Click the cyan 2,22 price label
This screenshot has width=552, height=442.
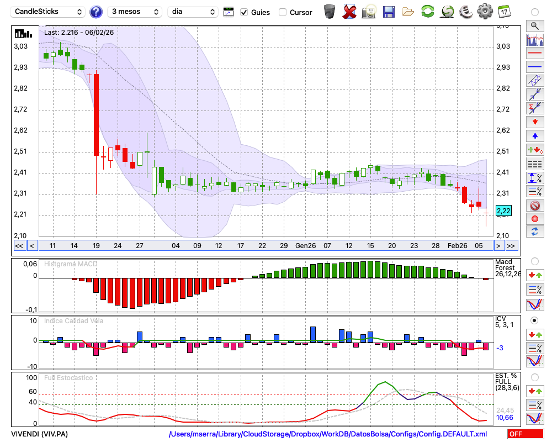[503, 211]
